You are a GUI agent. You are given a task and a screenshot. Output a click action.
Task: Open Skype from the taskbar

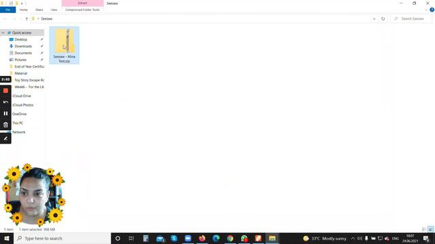click(x=174, y=238)
